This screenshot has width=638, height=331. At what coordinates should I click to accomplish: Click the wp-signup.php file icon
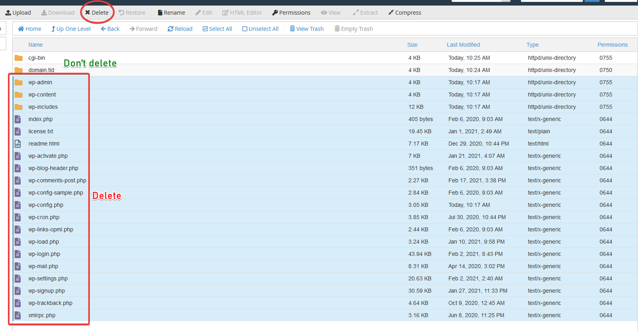18,291
